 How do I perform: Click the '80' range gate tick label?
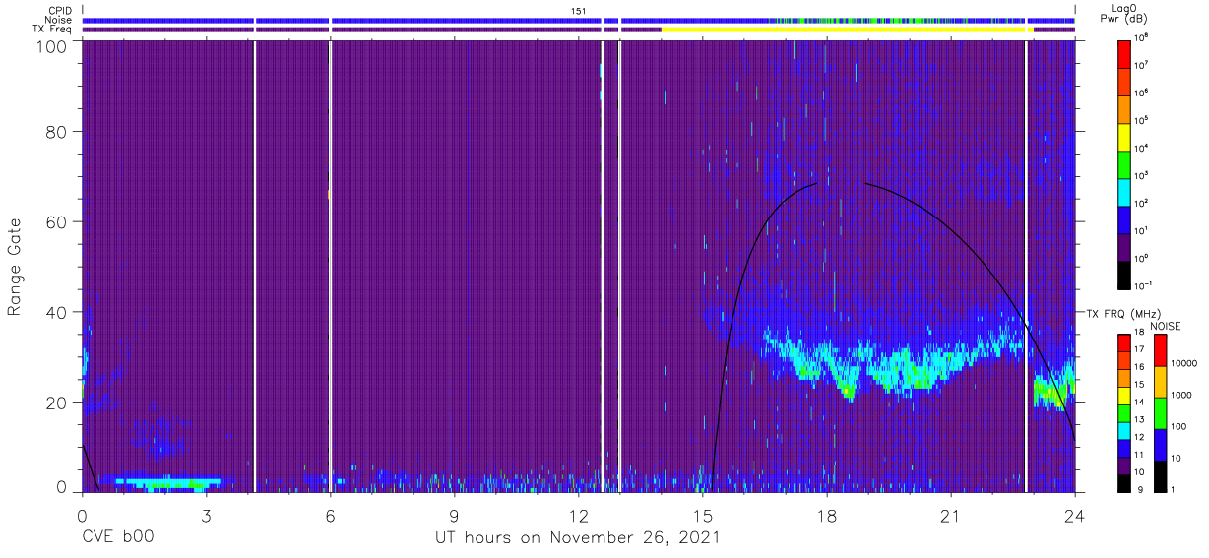tap(57, 132)
